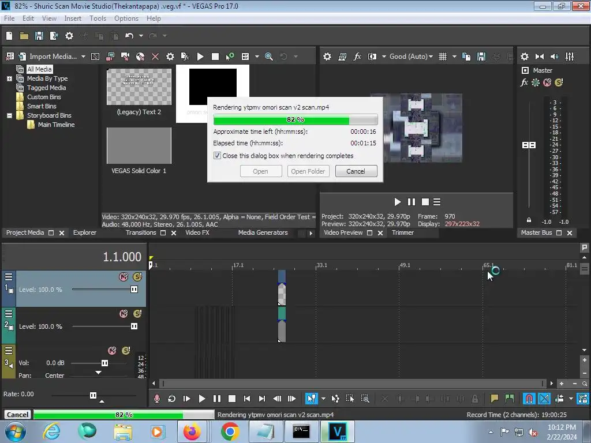
Task: Open the overlays grid dropdown arrow
Action: pos(454,57)
